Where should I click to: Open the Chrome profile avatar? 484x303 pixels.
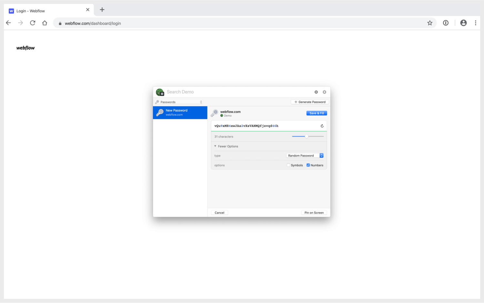(463, 23)
